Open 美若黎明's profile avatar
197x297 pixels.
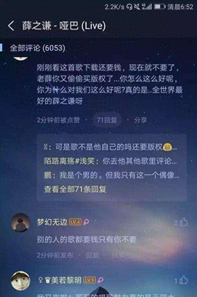(x=21, y=281)
